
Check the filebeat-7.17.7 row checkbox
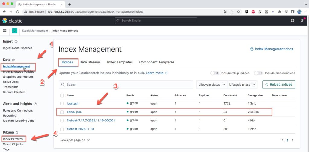(62, 120)
